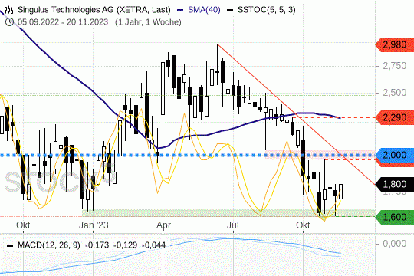Screen dimensions: 414x276
Task: Click the SMA(40) blue legend marker
Action: 180,10
